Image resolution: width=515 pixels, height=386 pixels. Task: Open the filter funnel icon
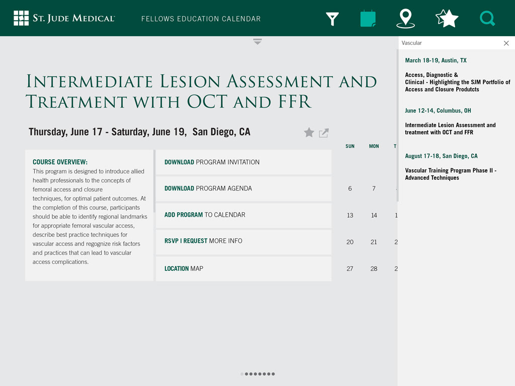point(332,19)
